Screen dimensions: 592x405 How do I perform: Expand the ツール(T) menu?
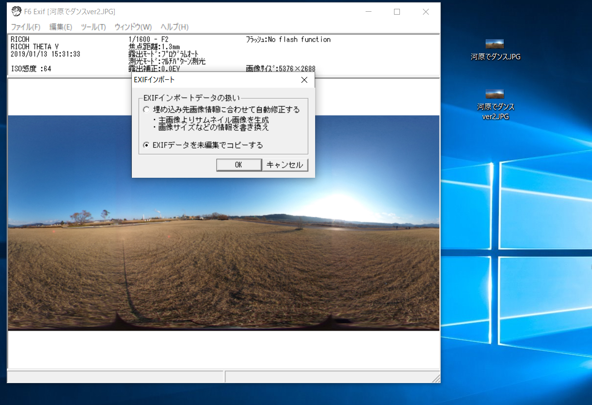tap(93, 27)
